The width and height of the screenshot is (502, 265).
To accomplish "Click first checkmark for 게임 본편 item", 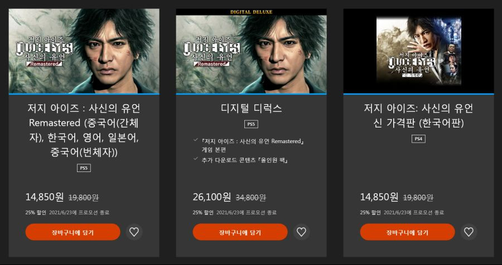I will 196,140.
